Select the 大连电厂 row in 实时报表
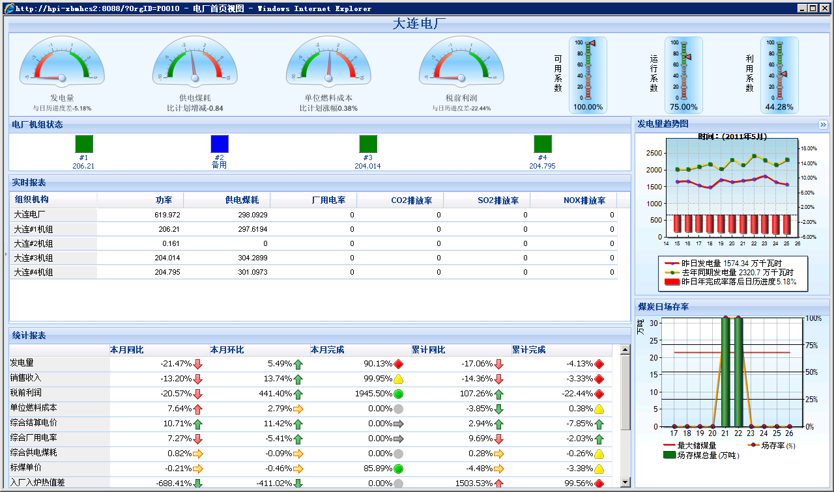The width and height of the screenshot is (834, 492). pyautogui.click(x=313, y=215)
